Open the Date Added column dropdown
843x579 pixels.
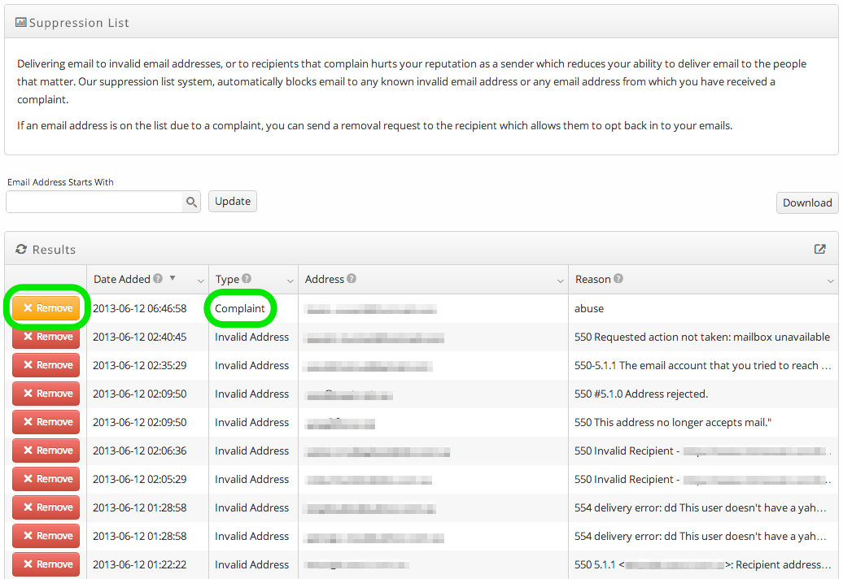tap(200, 281)
